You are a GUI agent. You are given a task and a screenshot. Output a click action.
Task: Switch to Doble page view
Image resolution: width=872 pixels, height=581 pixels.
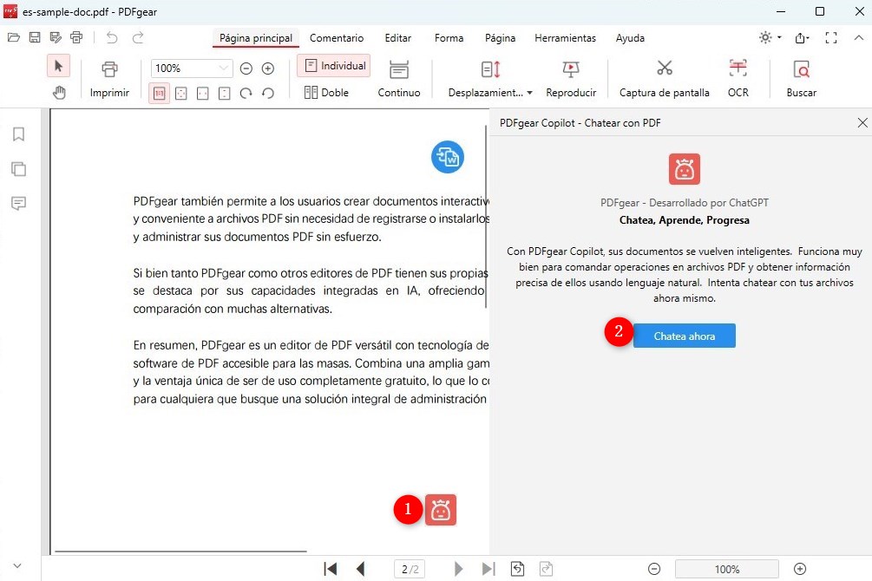[326, 92]
